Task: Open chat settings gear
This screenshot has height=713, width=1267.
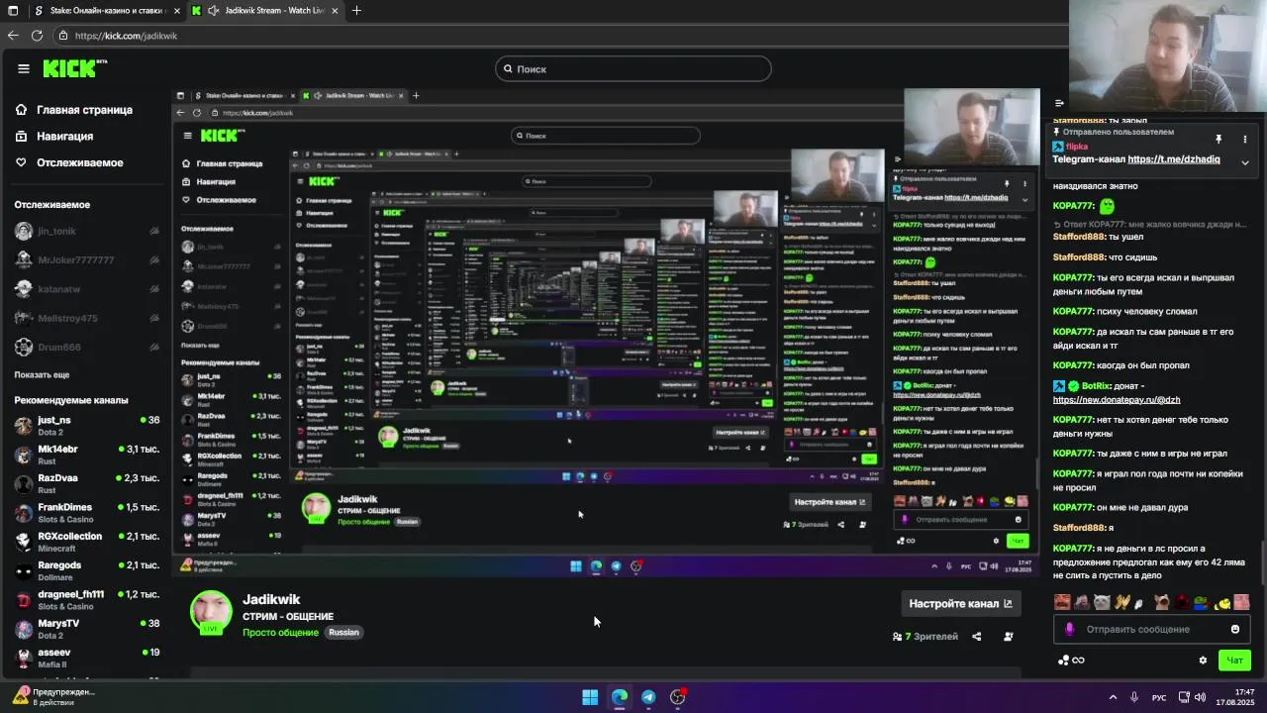Action: click(x=1204, y=661)
